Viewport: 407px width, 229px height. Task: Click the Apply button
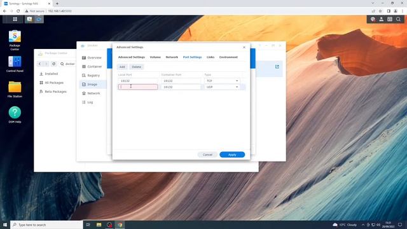point(232,155)
